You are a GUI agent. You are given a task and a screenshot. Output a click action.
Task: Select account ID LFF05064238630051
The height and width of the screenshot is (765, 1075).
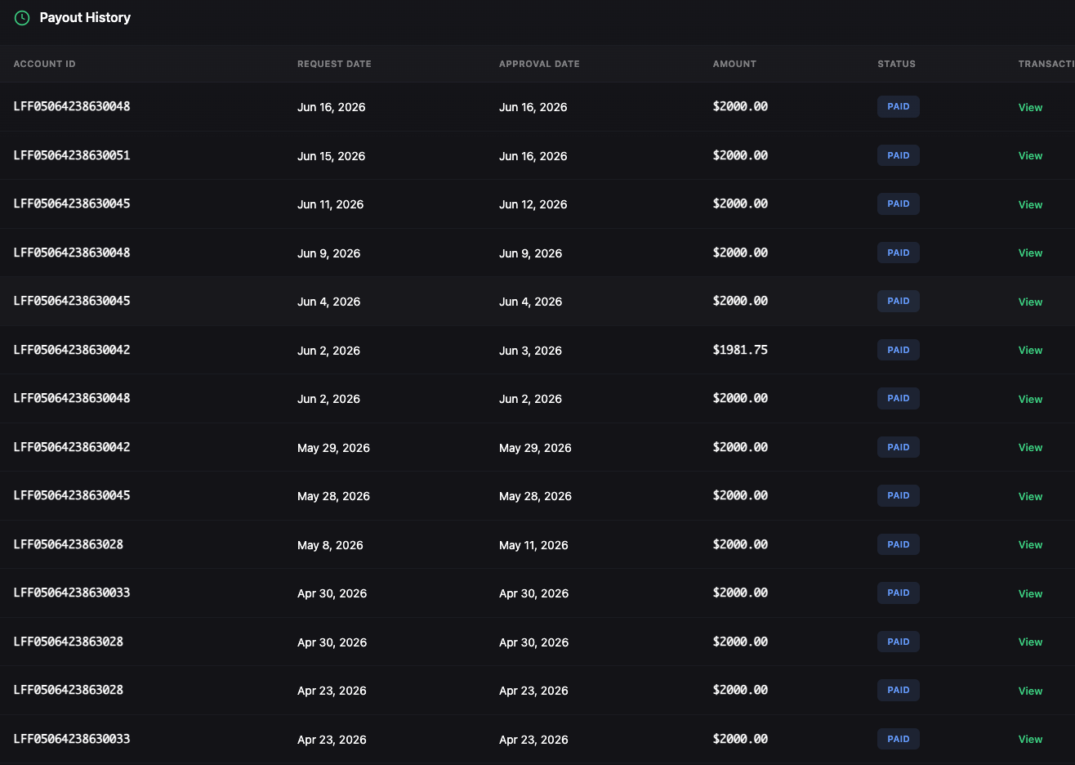[x=72, y=155]
